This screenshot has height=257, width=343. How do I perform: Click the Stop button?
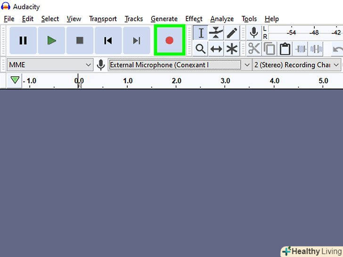click(x=80, y=40)
